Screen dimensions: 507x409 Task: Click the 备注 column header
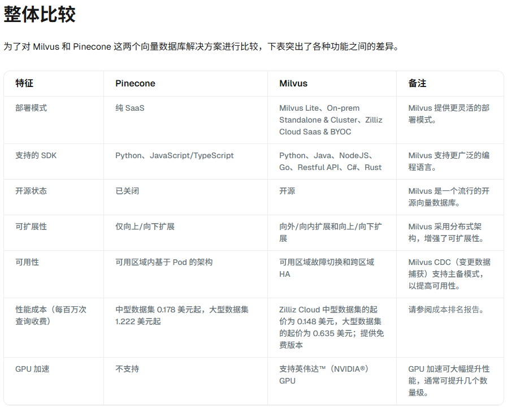[x=417, y=84]
